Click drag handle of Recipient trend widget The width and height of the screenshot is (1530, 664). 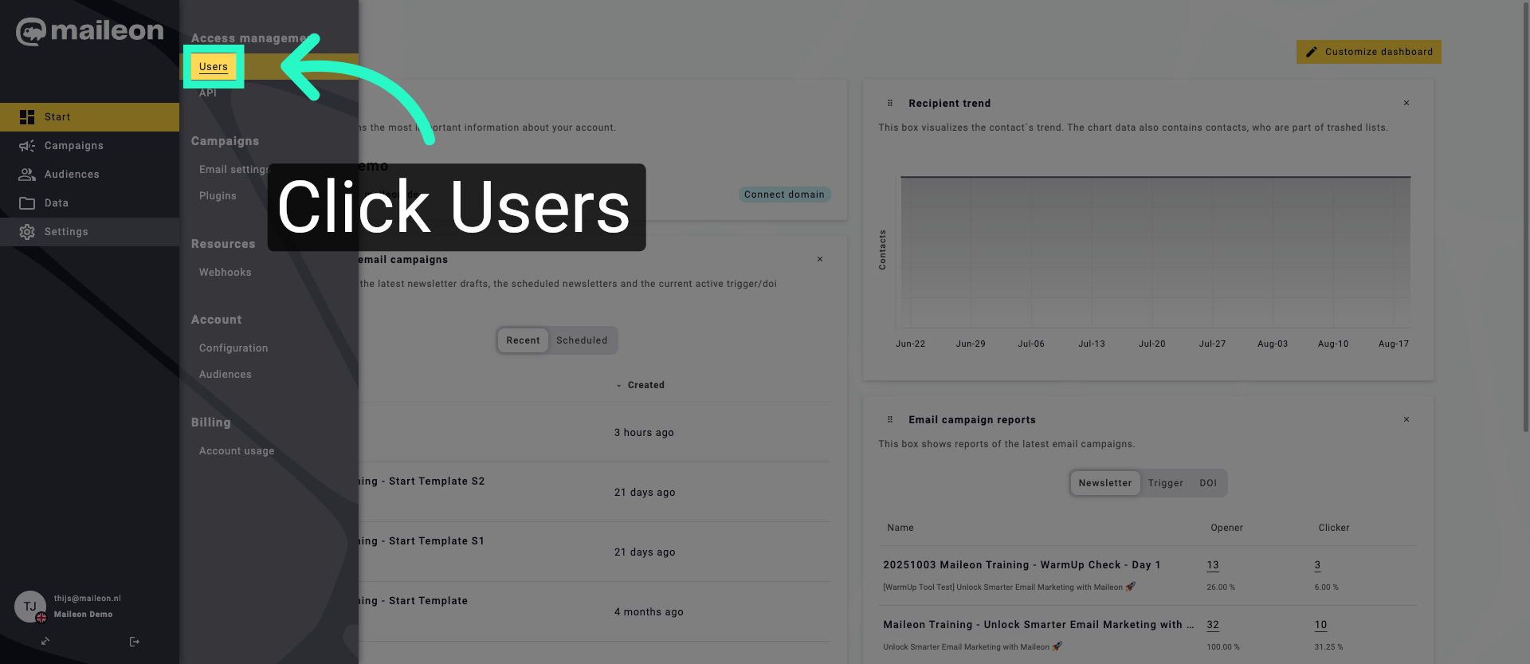pos(890,104)
